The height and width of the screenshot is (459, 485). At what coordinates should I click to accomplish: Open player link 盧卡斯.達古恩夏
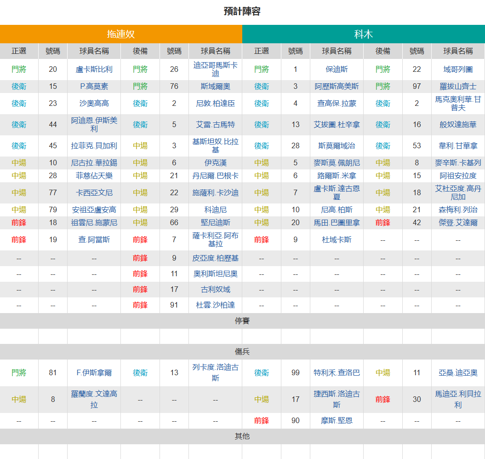(337, 192)
